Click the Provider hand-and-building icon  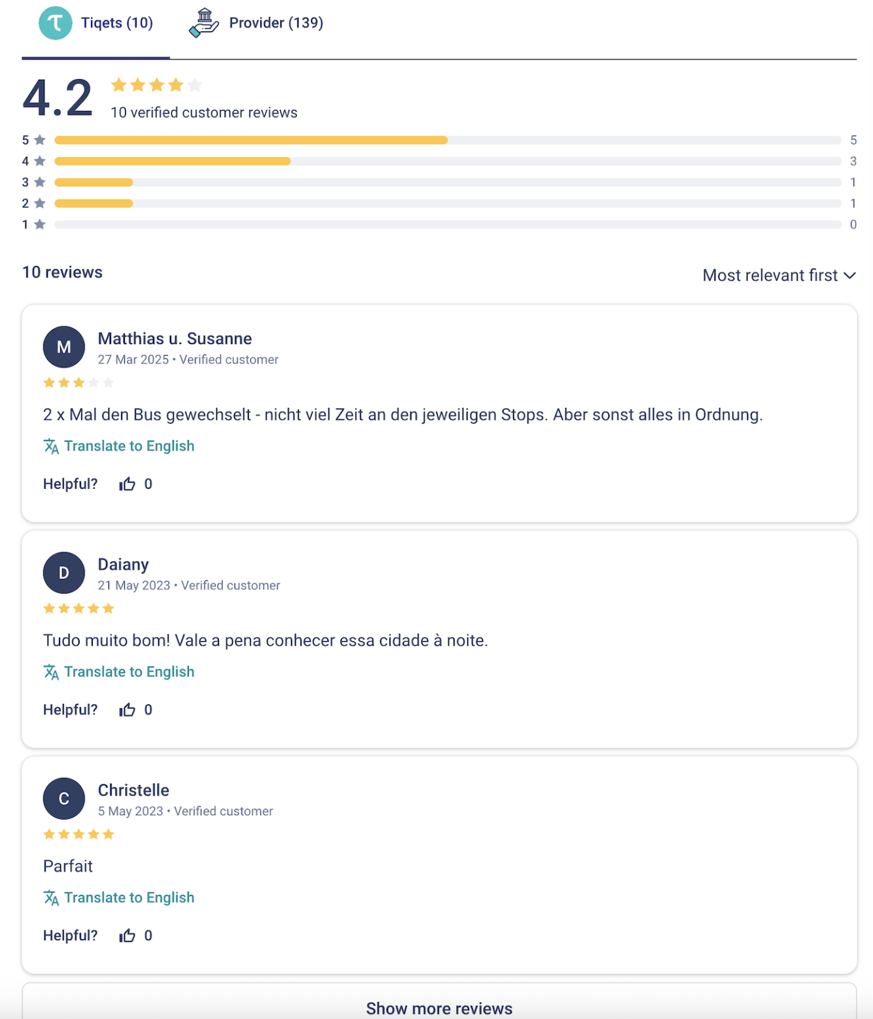coord(204,24)
